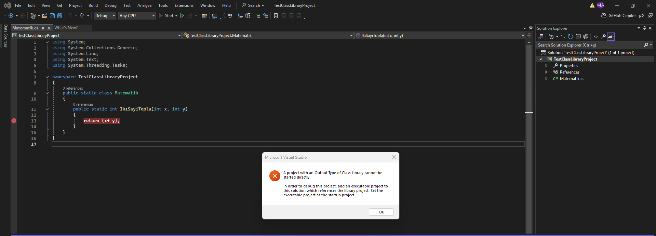Click the editor vertical scrollbar up arrow
This screenshot has height=236, width=656.
[529, 43]
